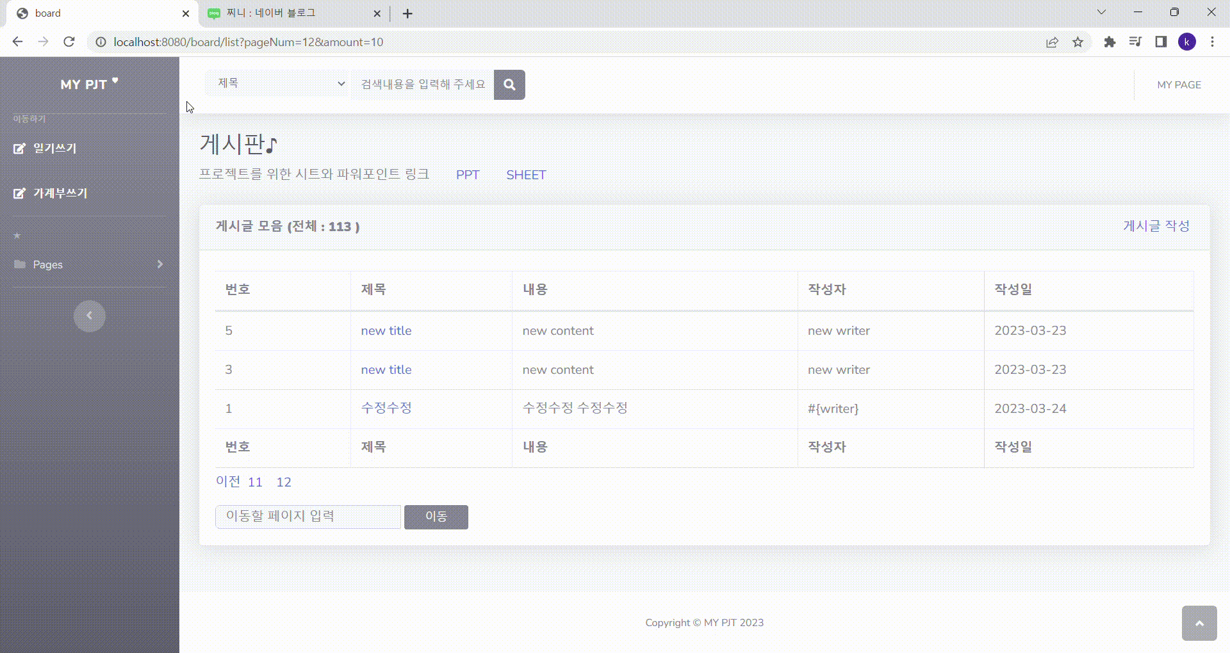Click the MY PJT sidebar logo

coord(89,85)
